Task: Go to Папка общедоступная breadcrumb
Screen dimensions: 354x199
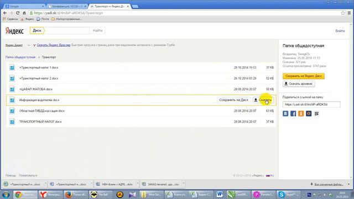Action: pos(20,57)
